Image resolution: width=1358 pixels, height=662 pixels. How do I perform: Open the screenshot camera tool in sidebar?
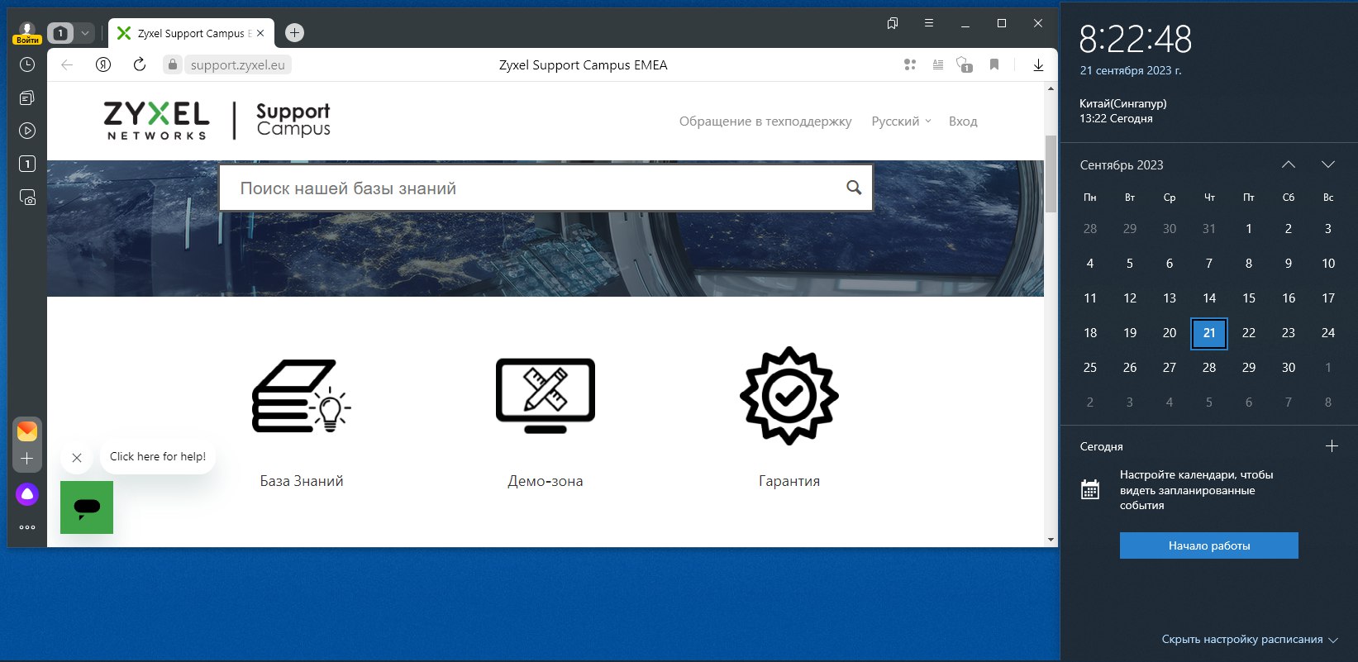27,198
